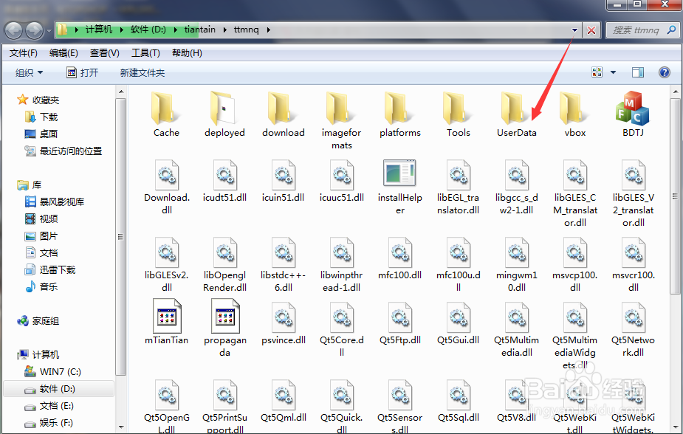Open the Tools folder
Screen dimensions: 683x434
click(459, 115)
